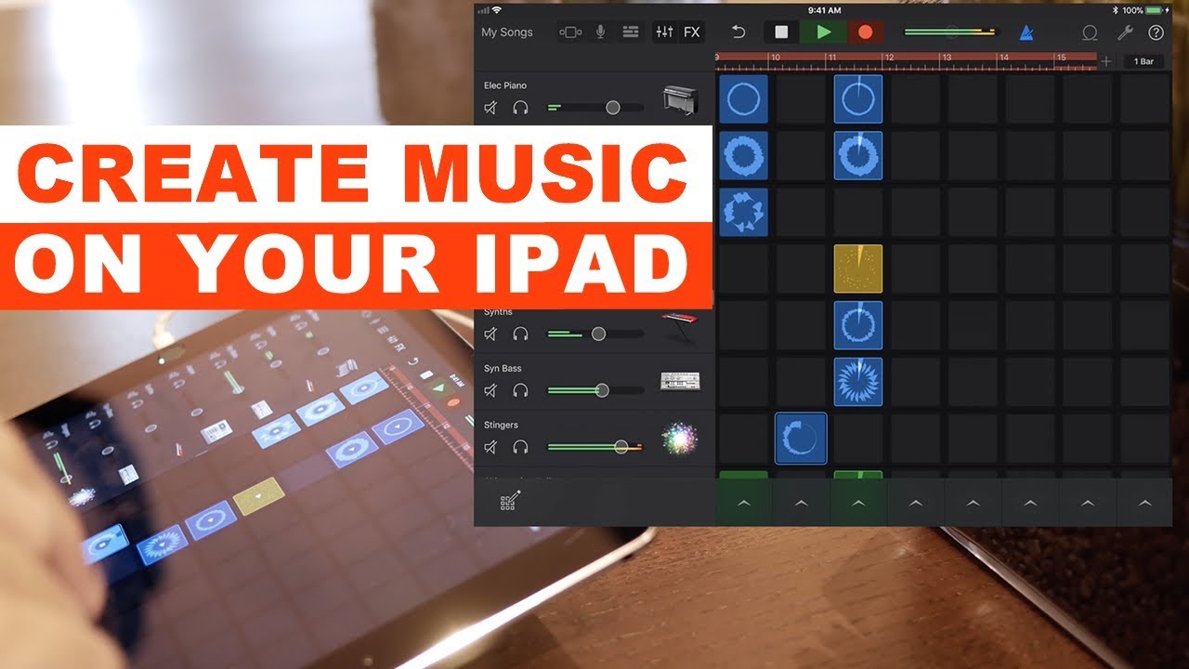Trigger the third column chevron
Image resolution: width=1189 pixels, height=669 pixels.
858,503
